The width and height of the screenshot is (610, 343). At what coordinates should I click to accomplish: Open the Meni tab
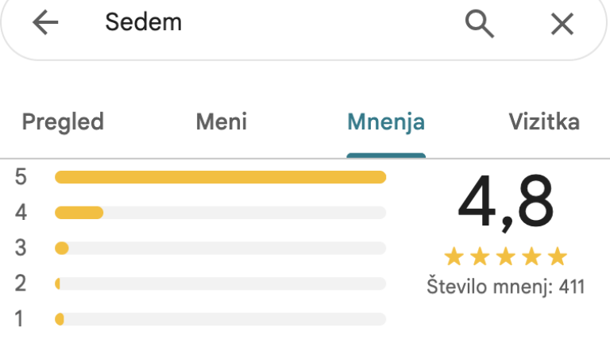[x=221, y=122]
